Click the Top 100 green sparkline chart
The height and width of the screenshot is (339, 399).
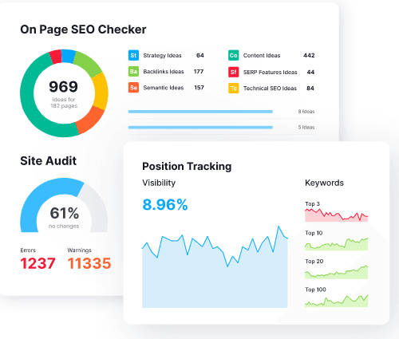pos(337,301)
